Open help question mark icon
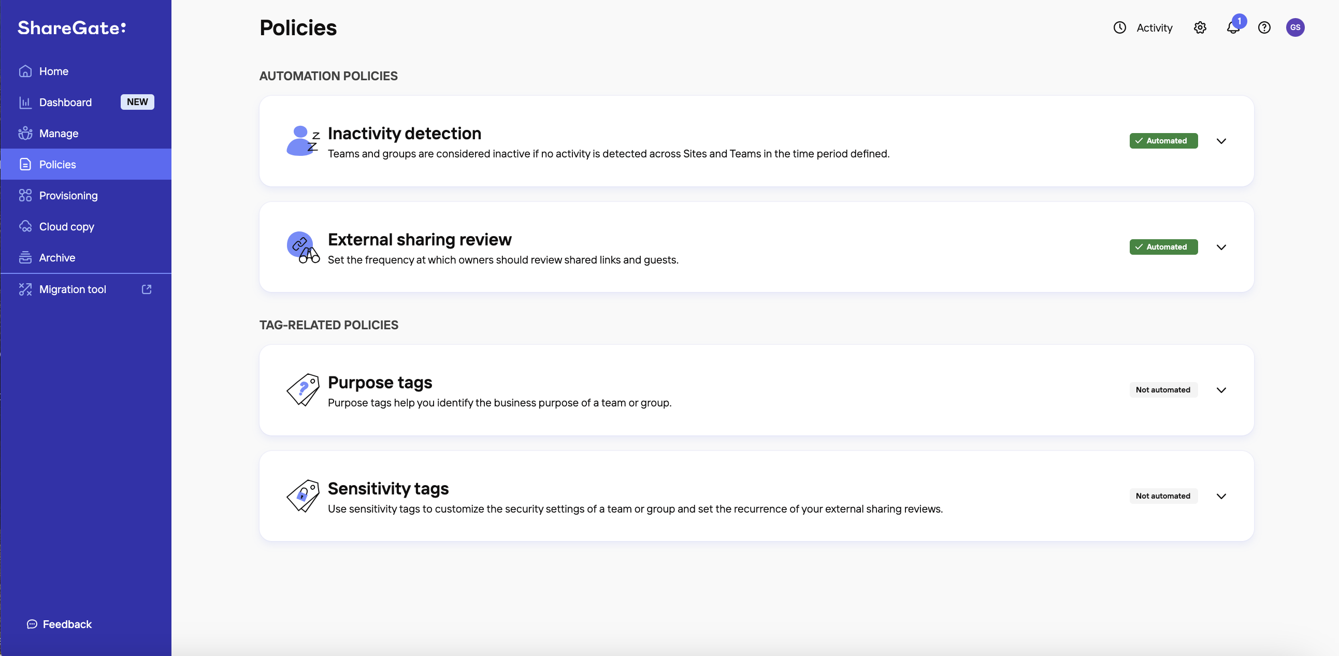 tap(1264, 27)
